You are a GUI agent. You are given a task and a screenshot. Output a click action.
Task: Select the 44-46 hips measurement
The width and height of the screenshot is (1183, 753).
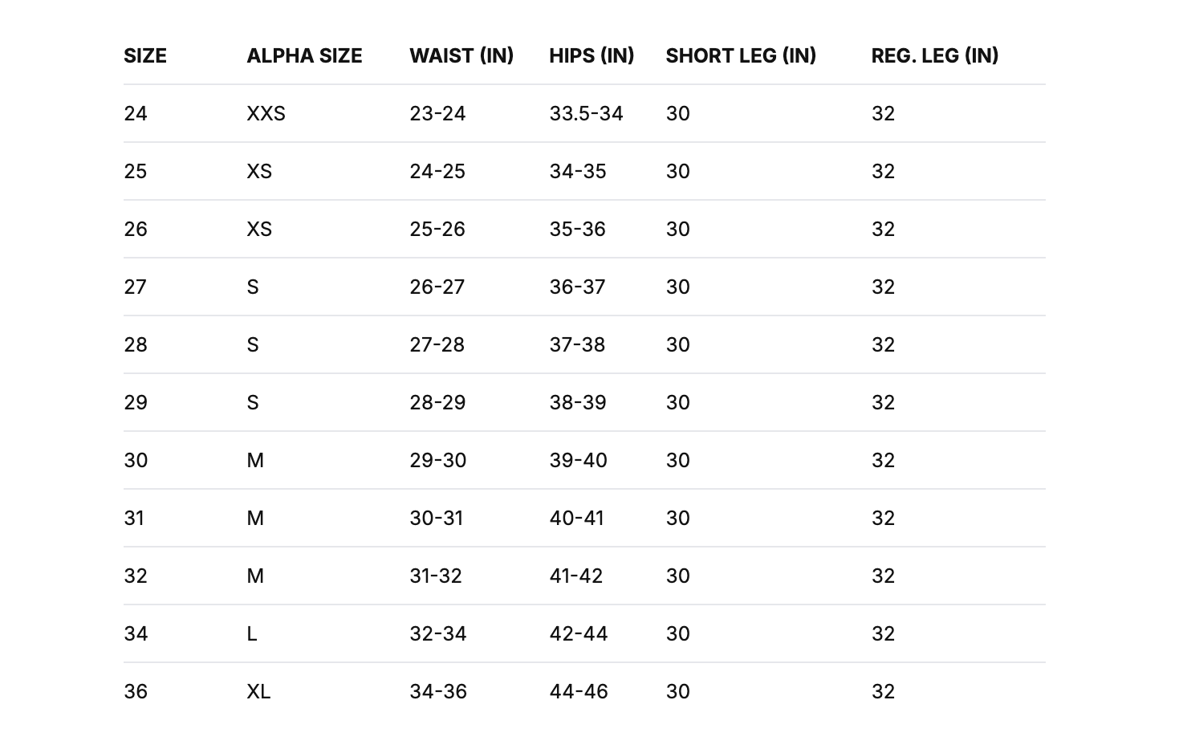(x=579, y=691)
